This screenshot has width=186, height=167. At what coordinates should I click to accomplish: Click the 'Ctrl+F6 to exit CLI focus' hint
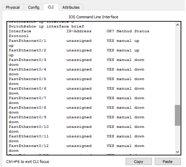coord(28,162)
